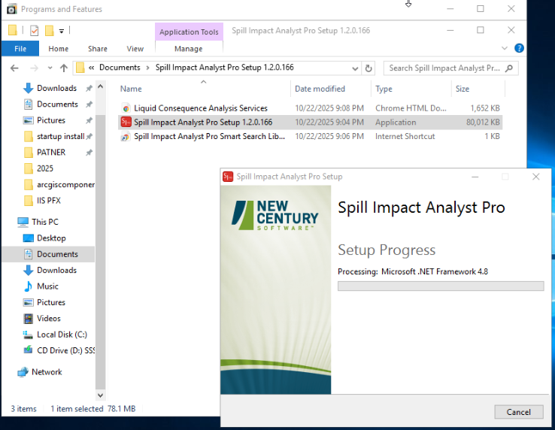Image resolution: width=555 pixels, height=430 pixels.
Task: Open the recent locations dropdown arrow
Action: [50, 68]
